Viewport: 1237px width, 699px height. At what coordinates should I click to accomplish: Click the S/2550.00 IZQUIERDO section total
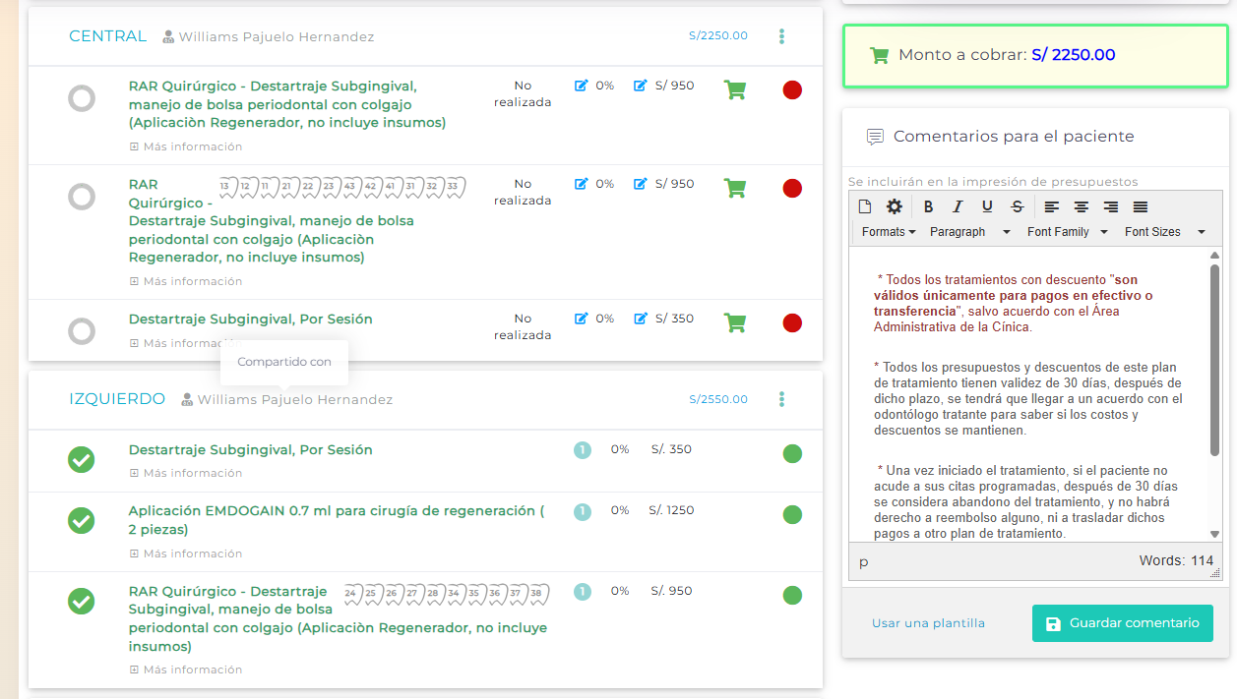pyautogui.click(x=718, y=399)
